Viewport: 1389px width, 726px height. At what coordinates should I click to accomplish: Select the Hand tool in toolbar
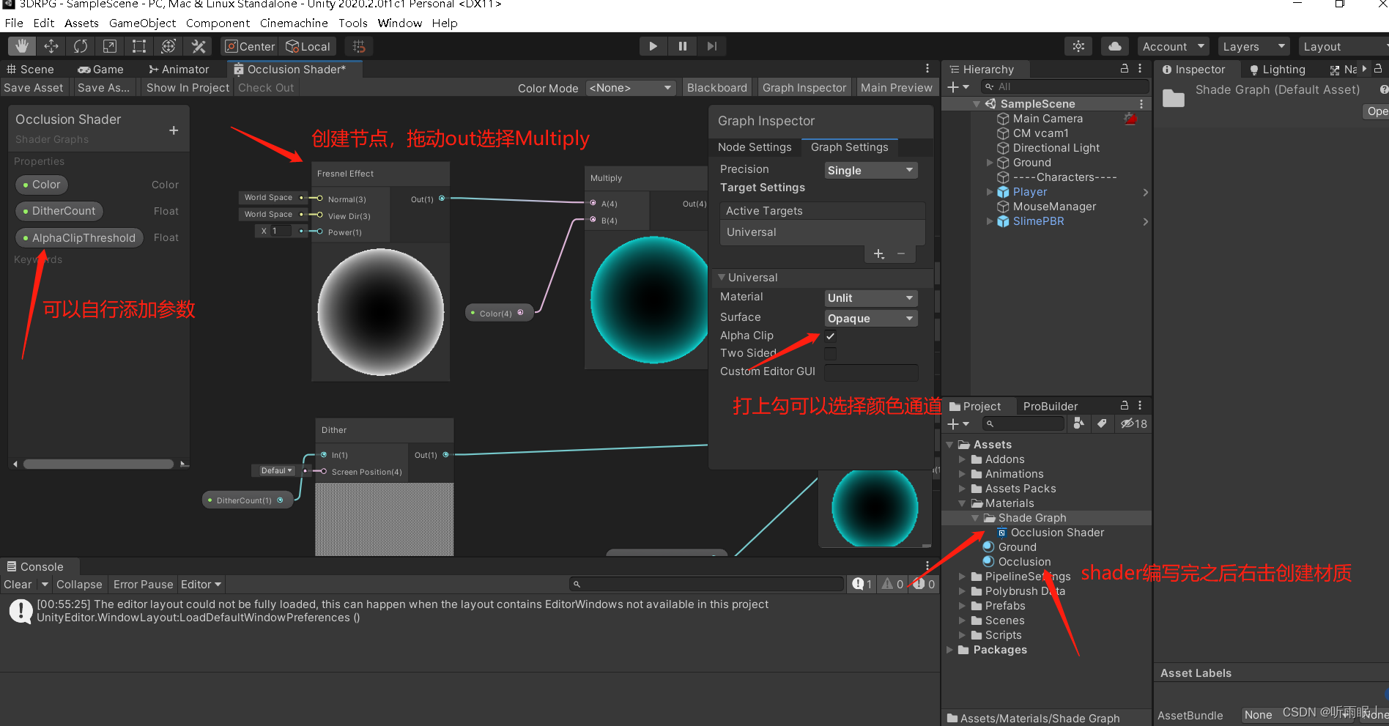22,46
